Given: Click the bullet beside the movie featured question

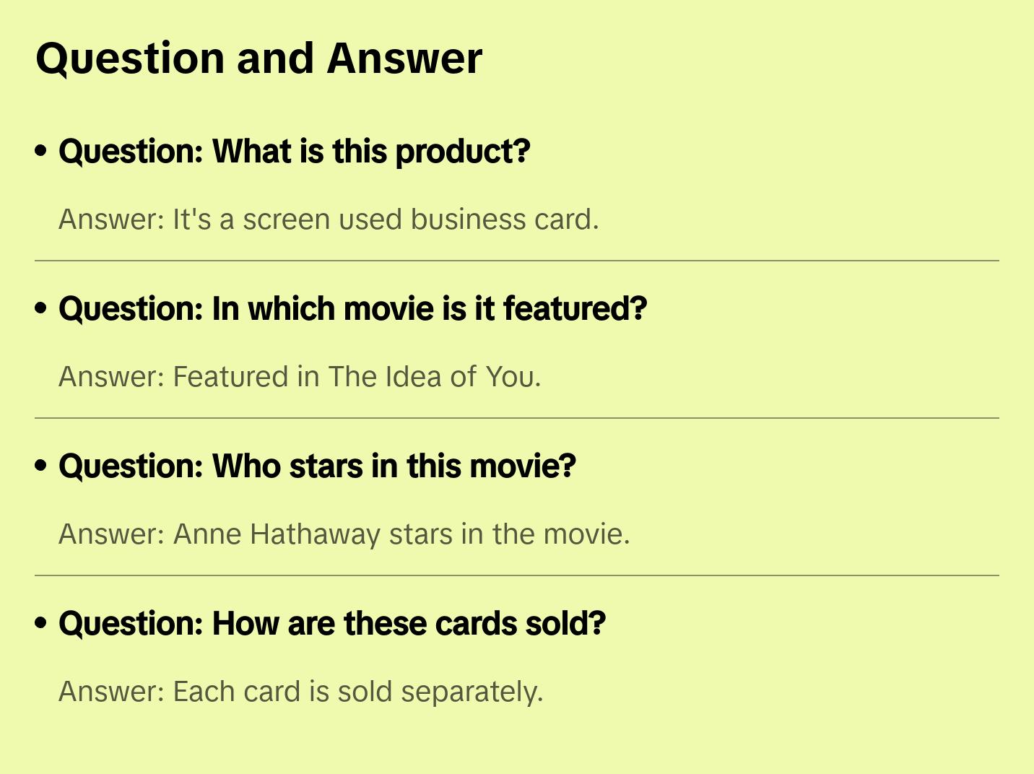Looking at the screenshot, I should tap(41, 309).
